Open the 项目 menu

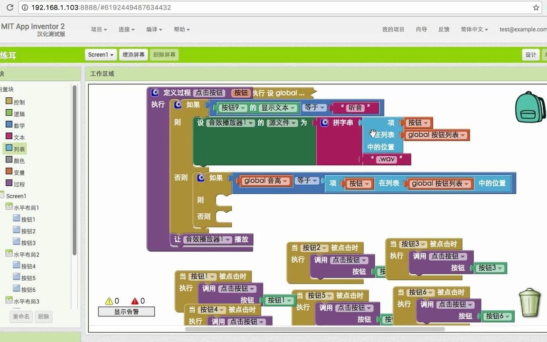(x=98, y=29)
